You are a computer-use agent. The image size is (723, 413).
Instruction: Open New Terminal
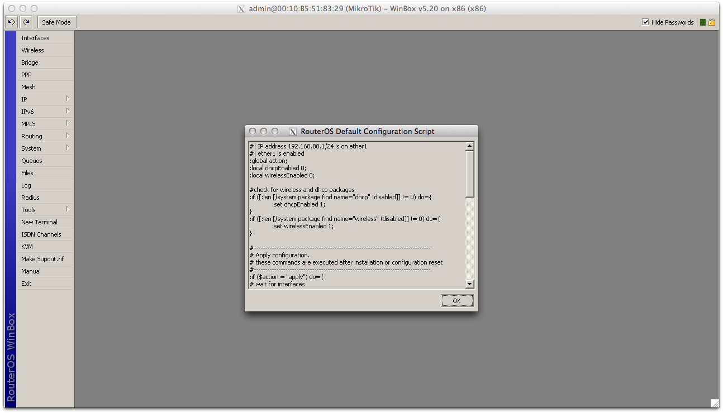[45, 222]
